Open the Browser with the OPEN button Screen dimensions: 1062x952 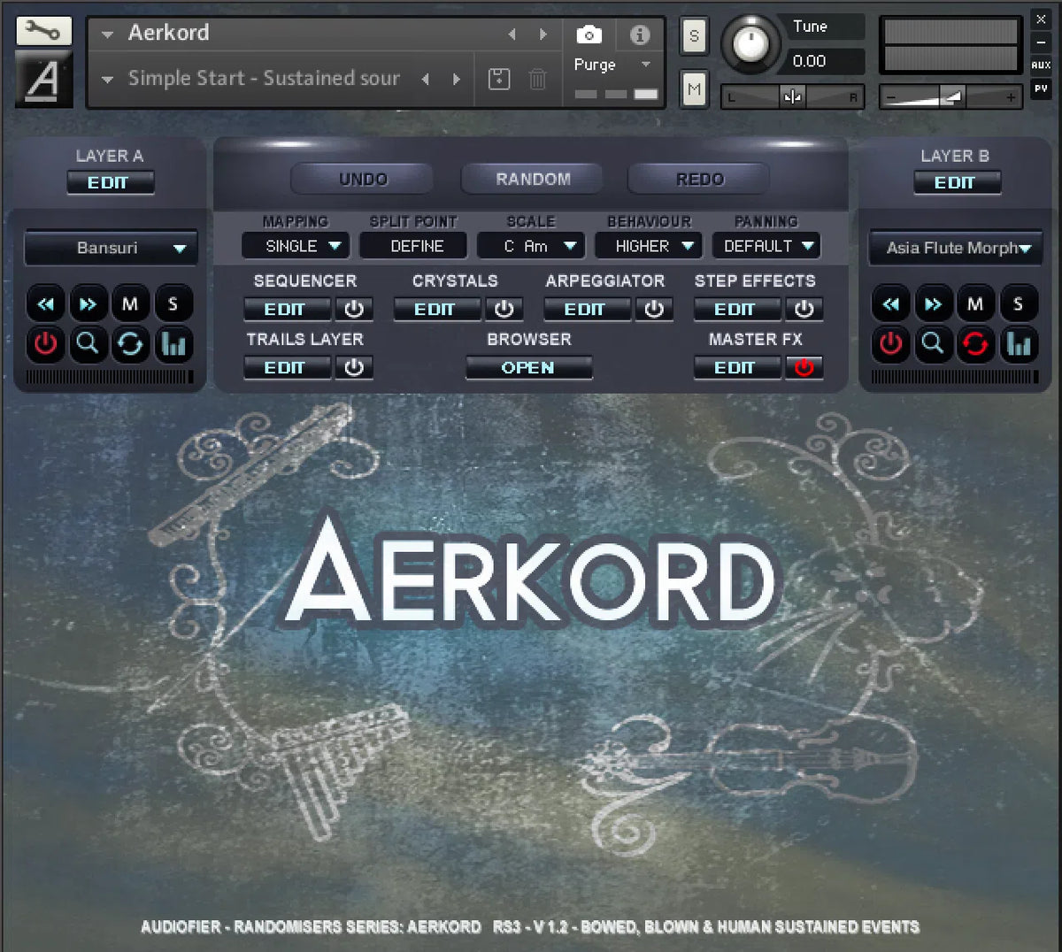(x=528, y=368)
